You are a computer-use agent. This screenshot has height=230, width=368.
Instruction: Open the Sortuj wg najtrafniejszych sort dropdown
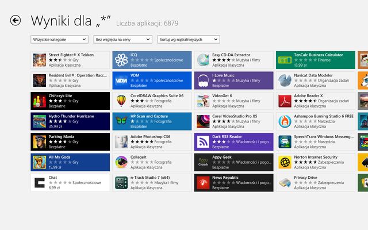click(189, 40)
